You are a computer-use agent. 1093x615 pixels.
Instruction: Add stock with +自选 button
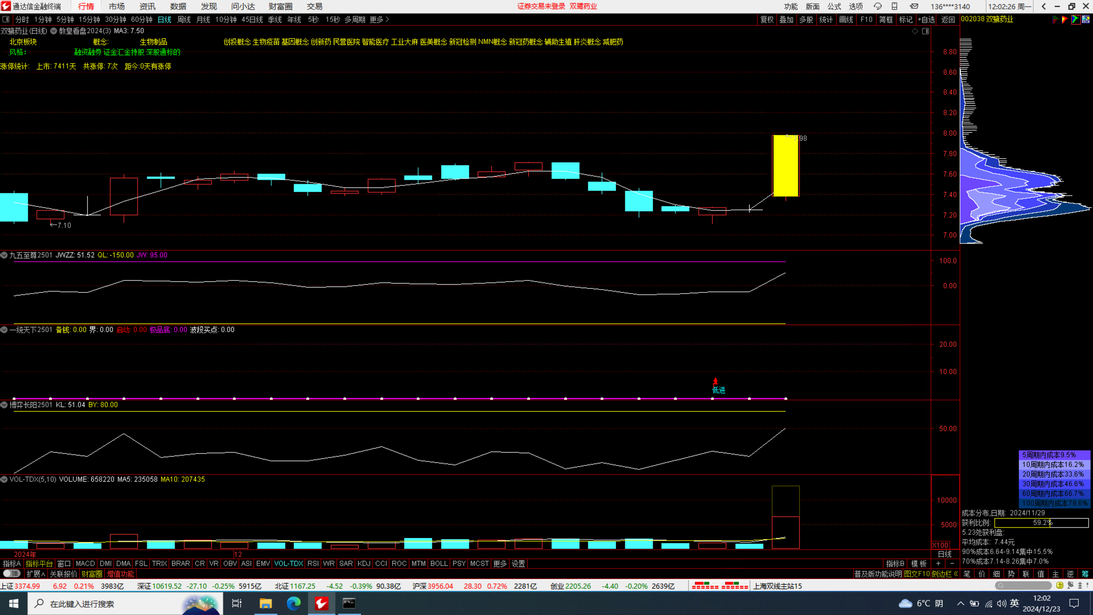coord(926,19)
